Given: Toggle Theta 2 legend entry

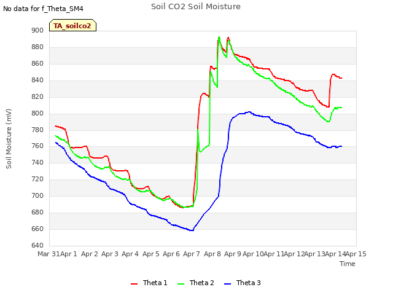Looking at the screenshot, I should tap(196, 283).
